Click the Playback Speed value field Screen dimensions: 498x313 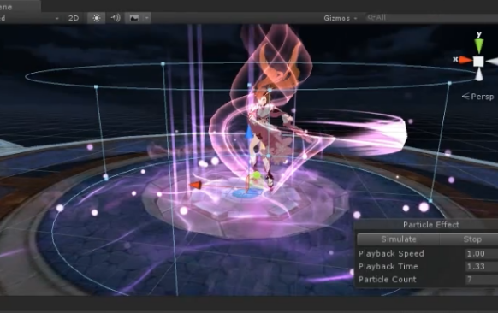pos(482,254)
